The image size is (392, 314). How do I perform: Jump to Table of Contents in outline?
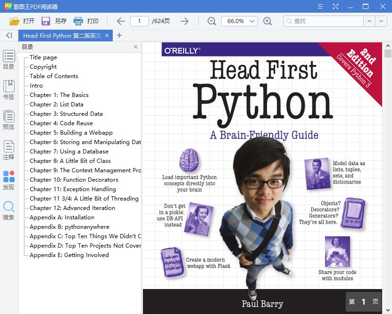click(x=54, y=76)
